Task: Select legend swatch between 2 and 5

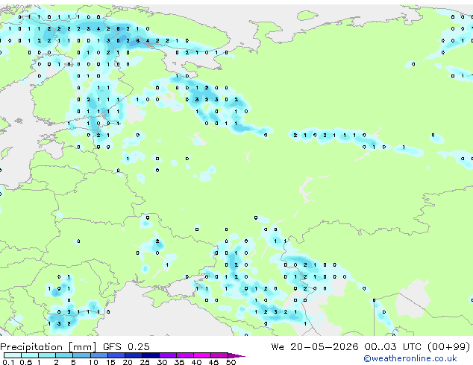Action: click(64, 355)
